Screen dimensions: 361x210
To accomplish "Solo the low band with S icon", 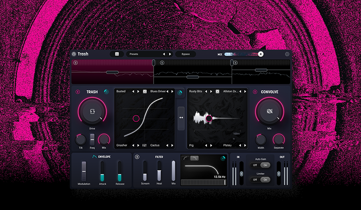I will pyautogui.click(x=75, y=63).
